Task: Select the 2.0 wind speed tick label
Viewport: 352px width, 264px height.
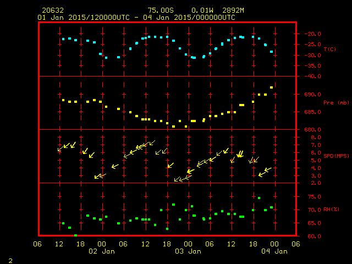Action: pyautogui.click(x=316, y=183)
